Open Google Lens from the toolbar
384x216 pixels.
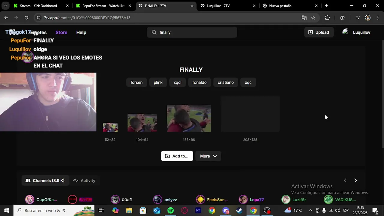342,18
